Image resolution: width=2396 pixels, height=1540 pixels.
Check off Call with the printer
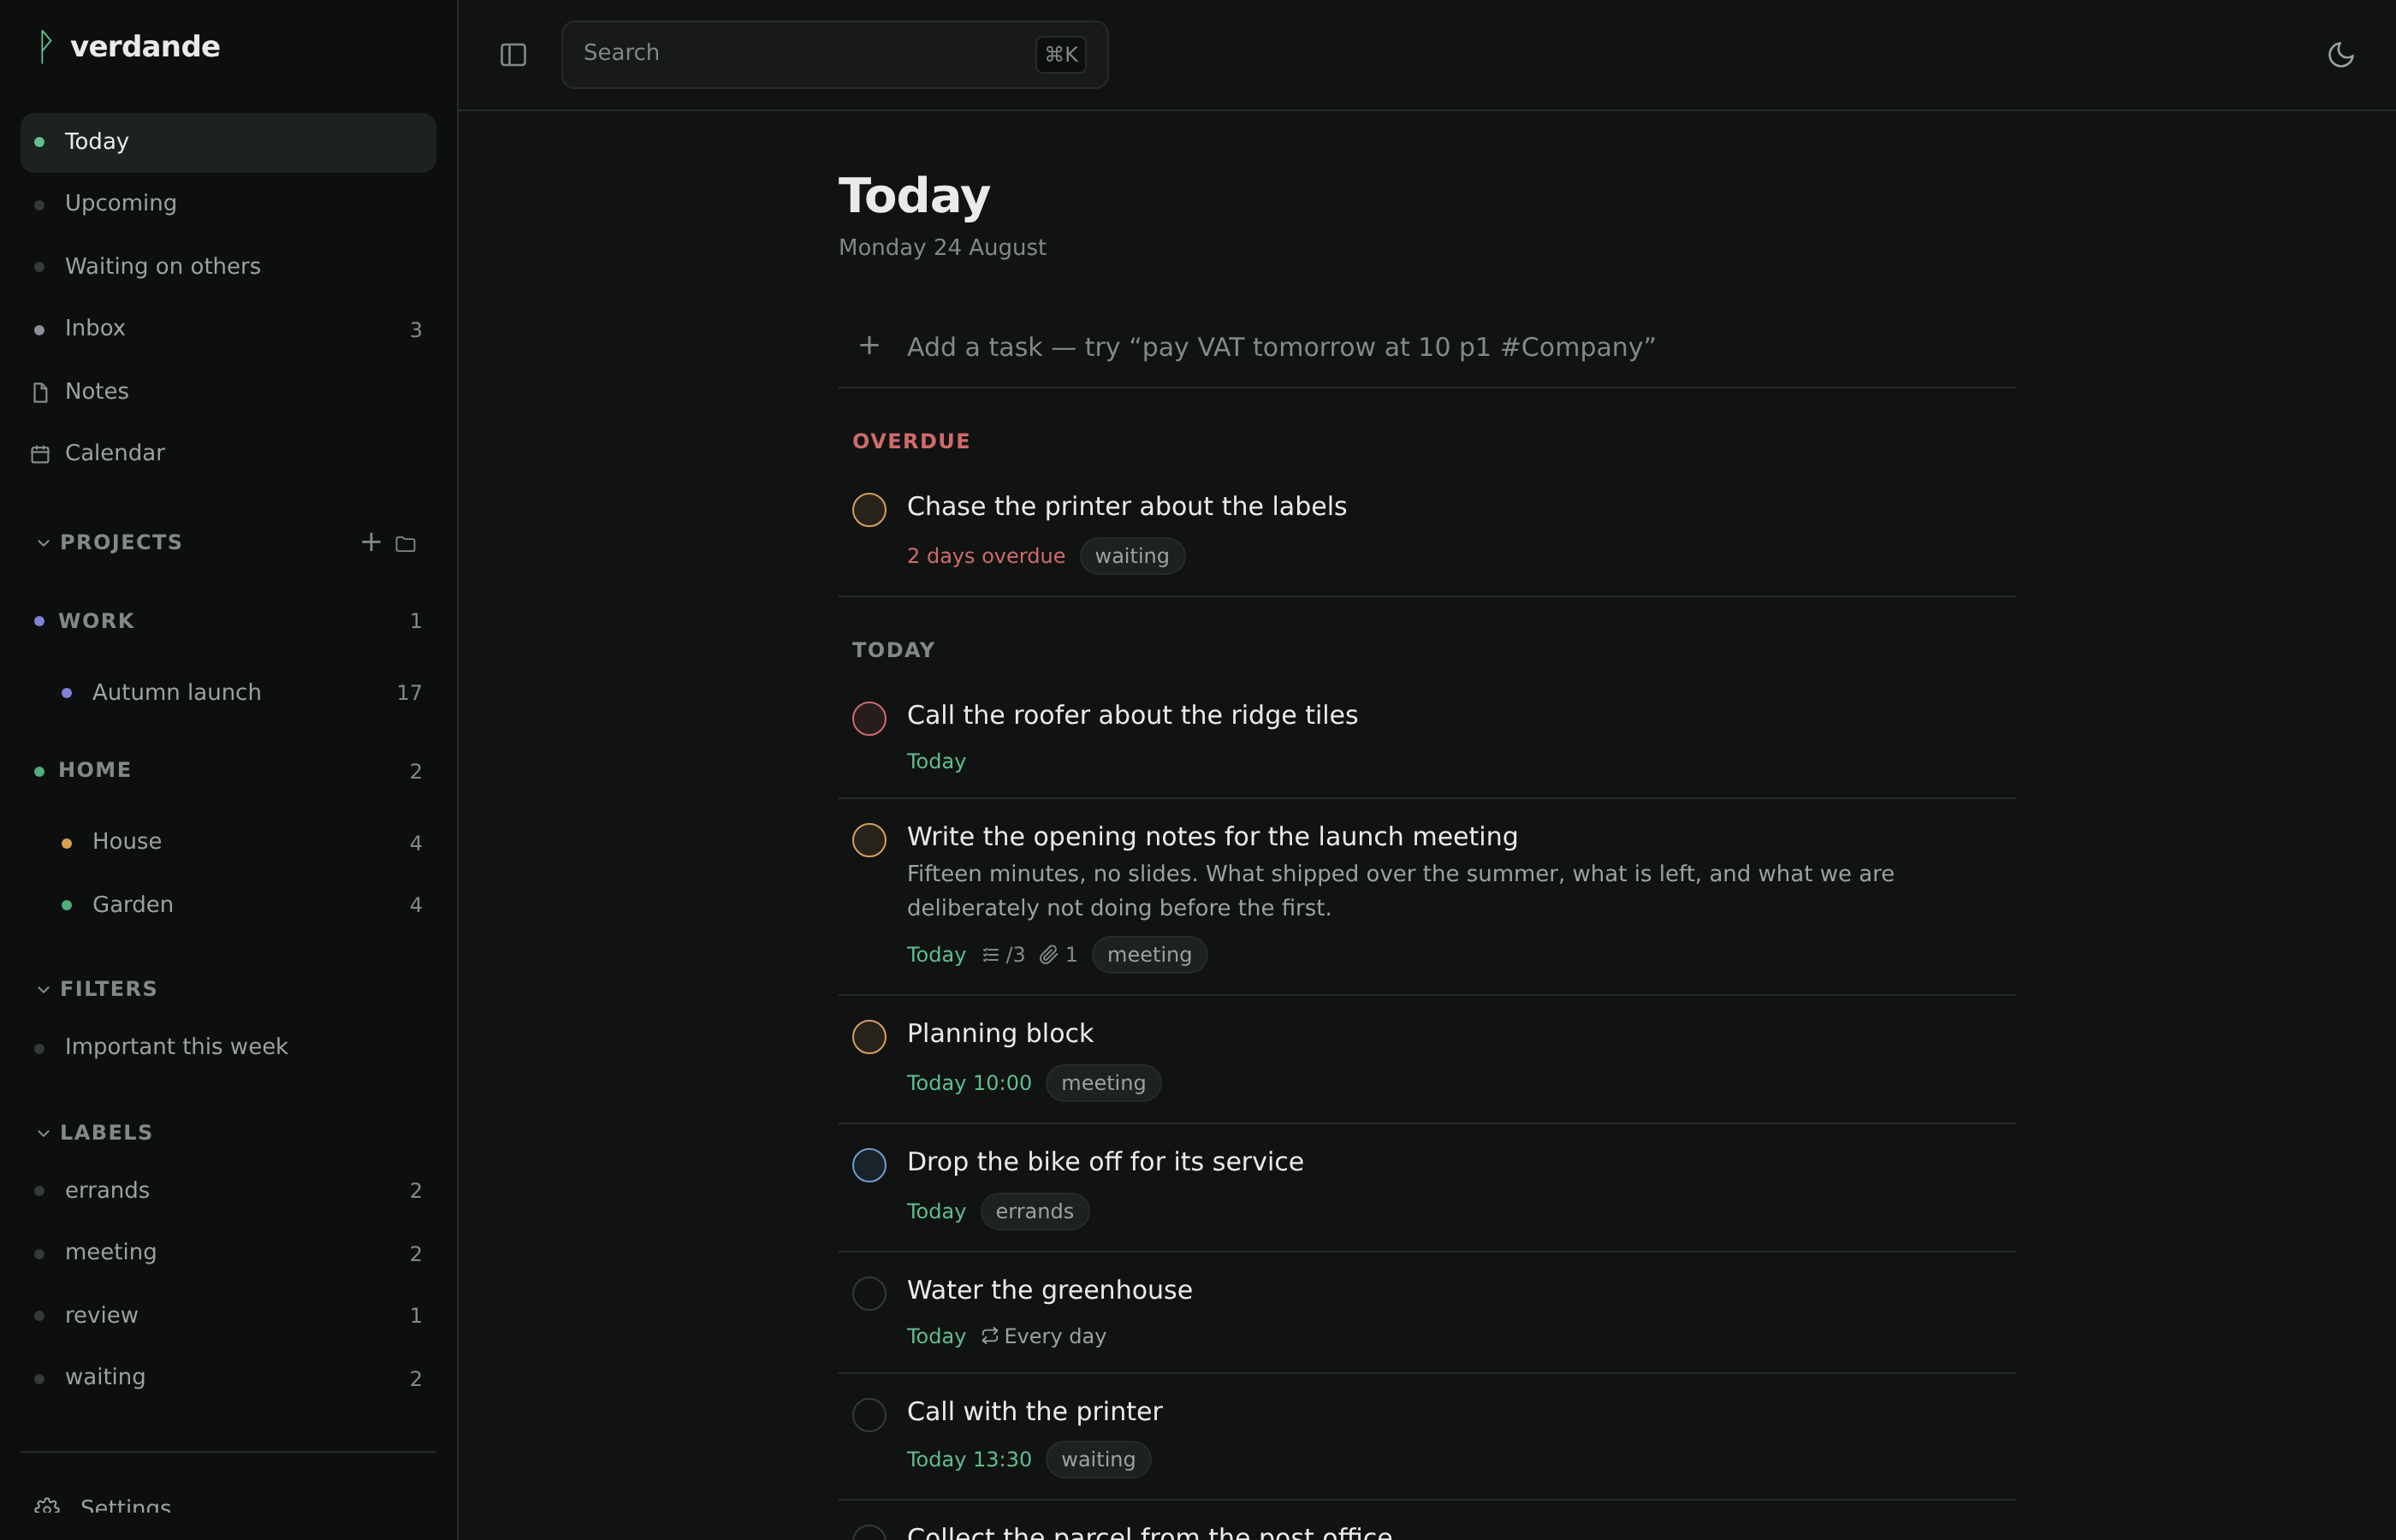click(869, 1415)
